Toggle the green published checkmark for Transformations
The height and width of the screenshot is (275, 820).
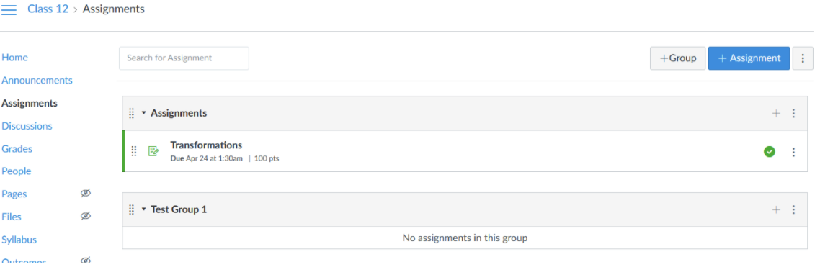[x=770, y=152]
